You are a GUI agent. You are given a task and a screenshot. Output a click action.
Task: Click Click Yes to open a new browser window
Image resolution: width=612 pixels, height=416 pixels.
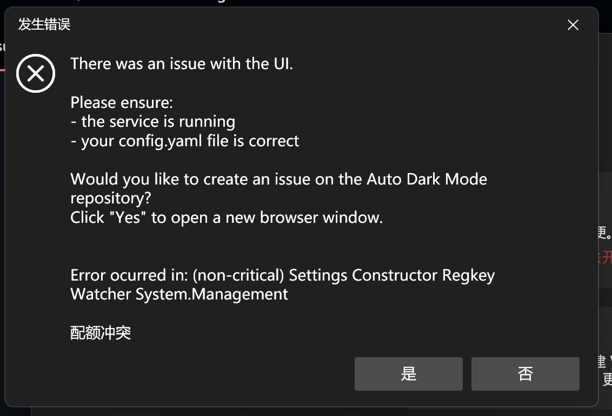[x=226, y=217]
